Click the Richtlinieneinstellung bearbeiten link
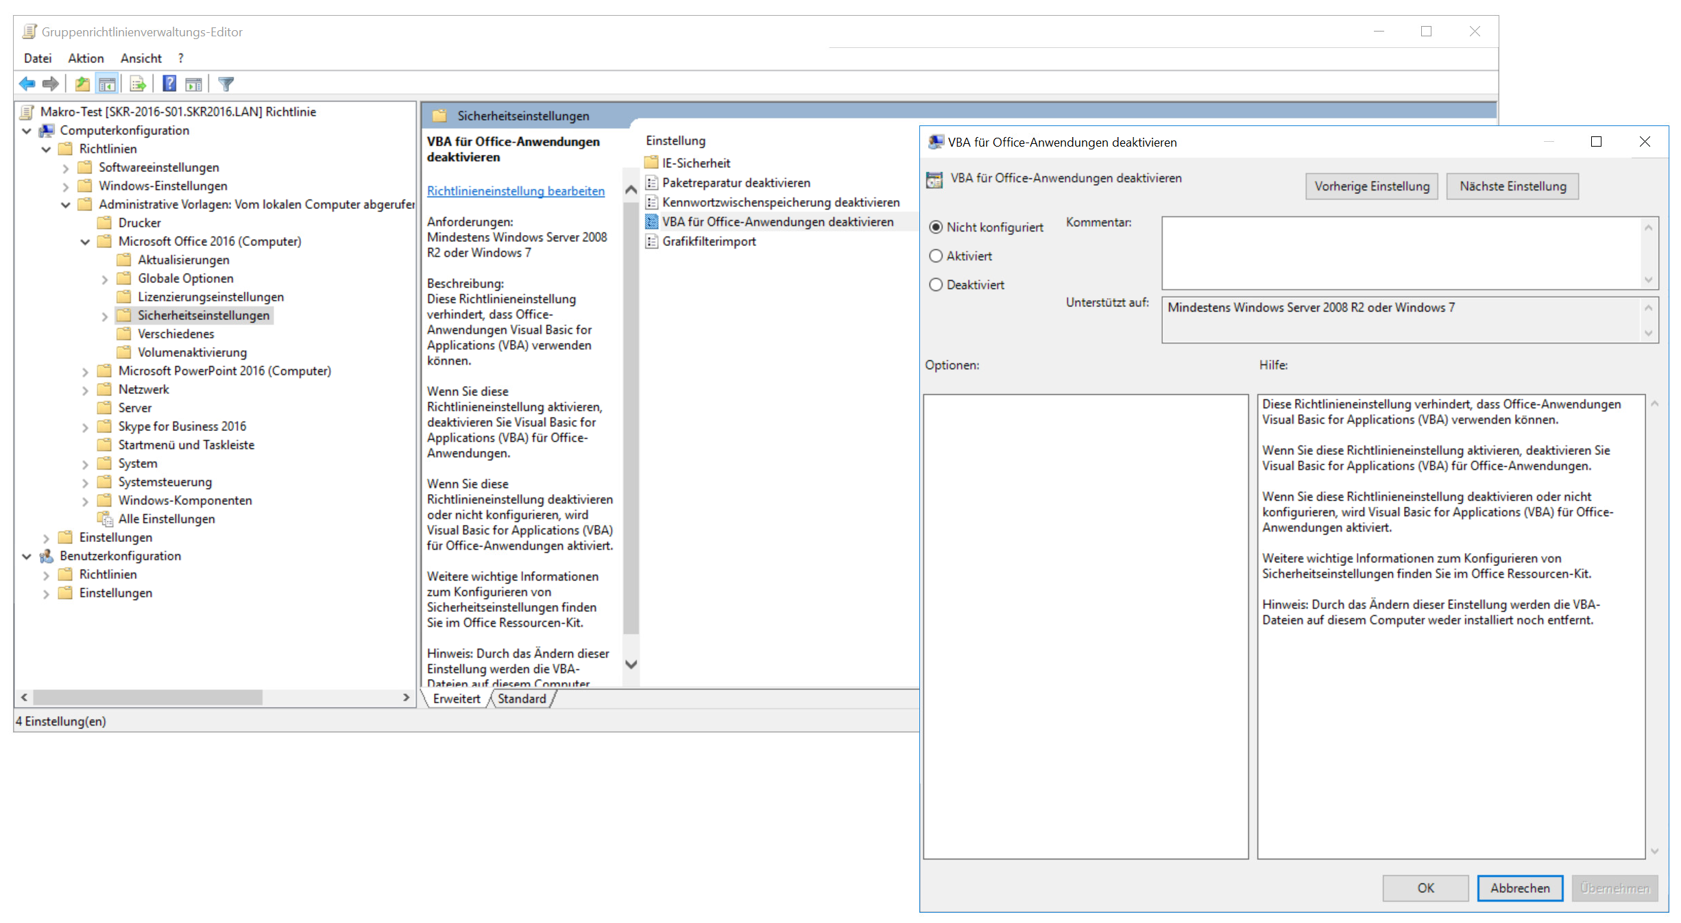The image size is (1681, 923). click(516, 190)
